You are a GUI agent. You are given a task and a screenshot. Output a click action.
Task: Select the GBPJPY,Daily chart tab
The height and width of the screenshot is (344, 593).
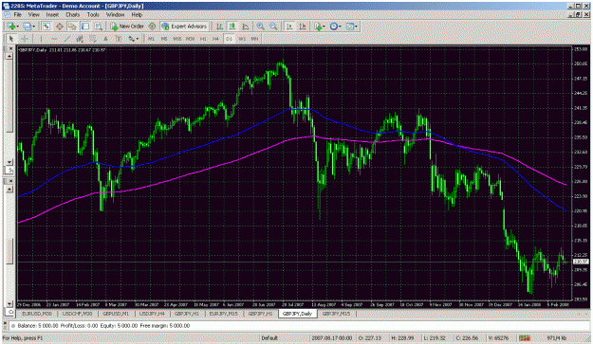pos(297,314)
